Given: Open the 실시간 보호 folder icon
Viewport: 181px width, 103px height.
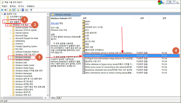Looking at the screenshot, I should (x=84, y=41).
